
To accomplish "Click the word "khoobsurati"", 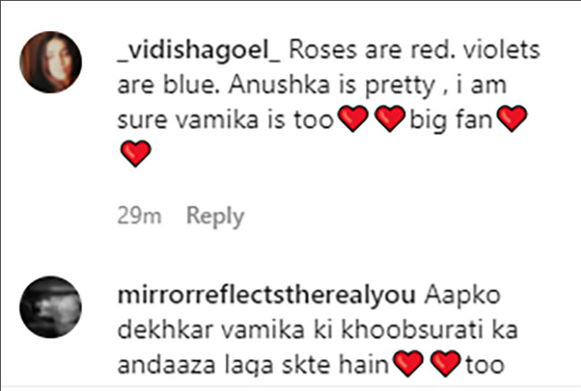I will [412, 329].
